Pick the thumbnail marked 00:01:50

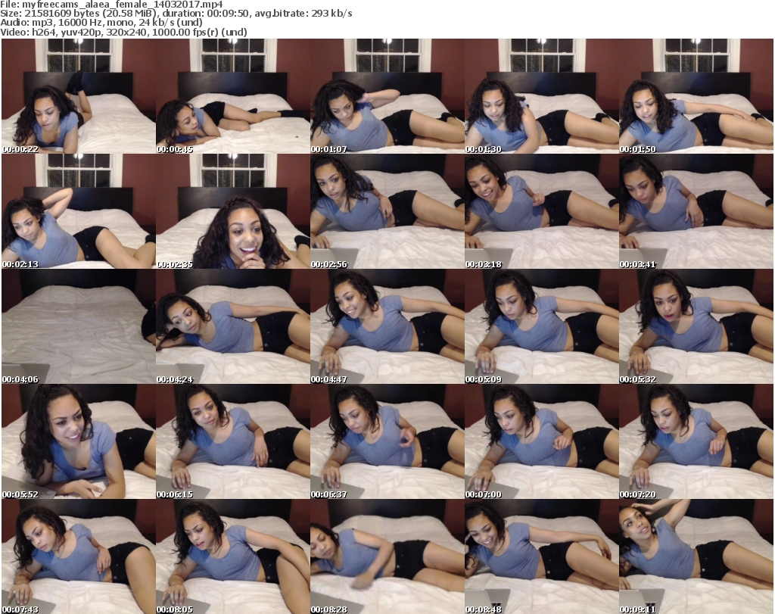coord(696,96)
